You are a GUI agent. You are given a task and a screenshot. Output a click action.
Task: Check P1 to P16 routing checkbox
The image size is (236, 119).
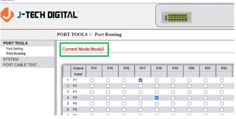pyautogui.click(x=124, y=80)
